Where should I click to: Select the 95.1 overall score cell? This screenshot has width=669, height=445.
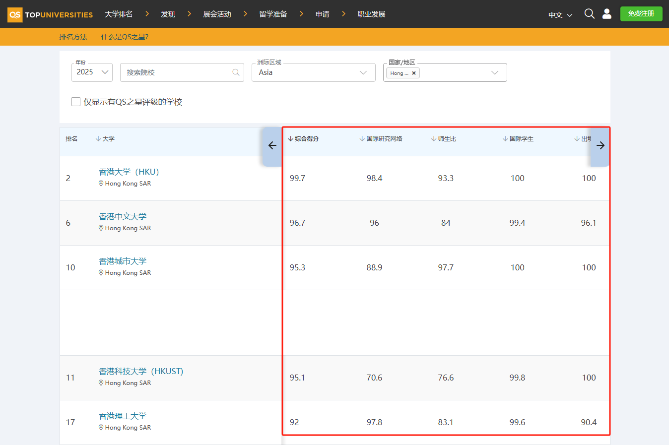[297, 378]
